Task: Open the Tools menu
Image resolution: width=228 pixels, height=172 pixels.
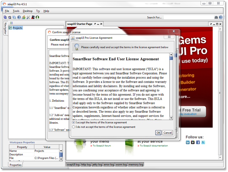Action: pyautogui.click(x=16, y=11)
